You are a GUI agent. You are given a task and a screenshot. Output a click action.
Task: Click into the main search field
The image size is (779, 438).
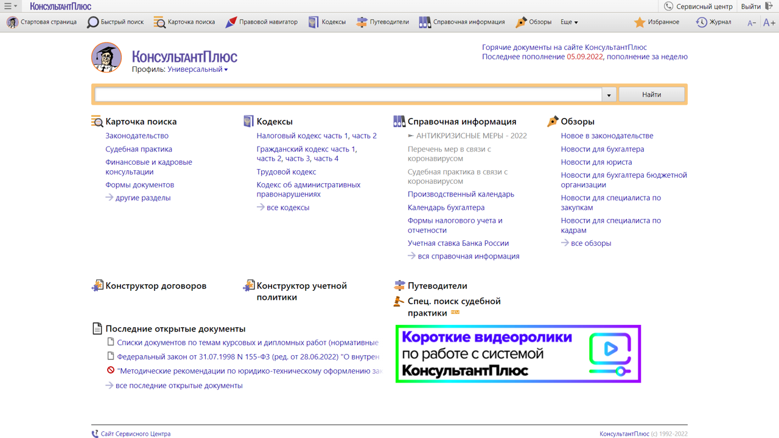click(x=348, y=94)
